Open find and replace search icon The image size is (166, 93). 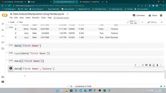[x=3, y=30]
